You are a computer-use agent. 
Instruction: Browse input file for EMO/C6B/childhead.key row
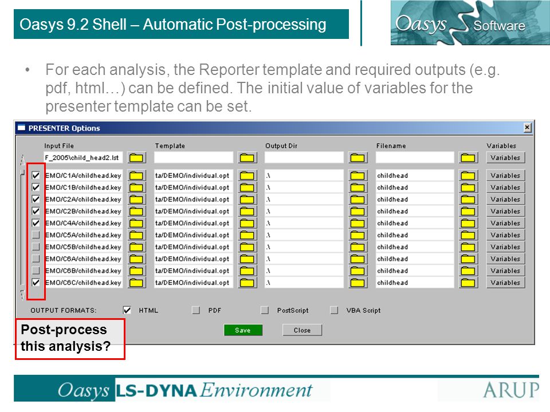click(x=136, y=271)
